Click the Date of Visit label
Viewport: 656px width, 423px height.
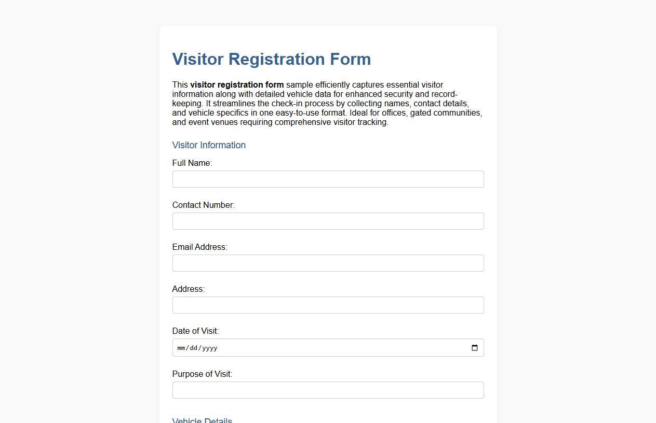[x=195, y=331]
